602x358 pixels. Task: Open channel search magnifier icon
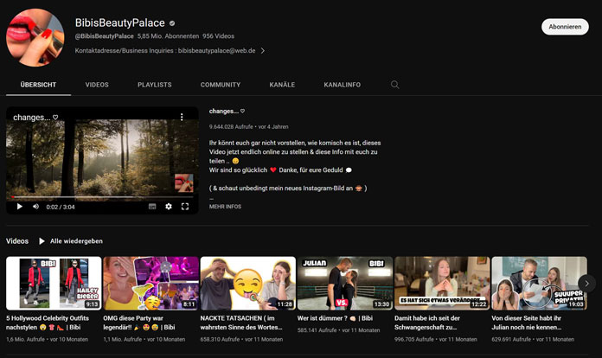394,85
